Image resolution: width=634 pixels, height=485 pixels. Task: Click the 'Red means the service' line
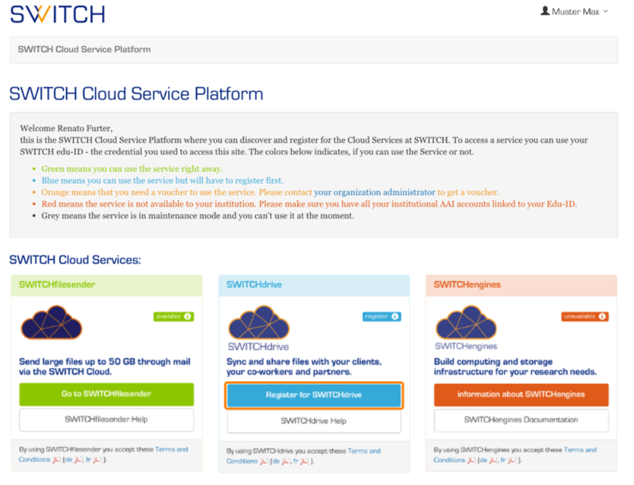click(309, 204)
